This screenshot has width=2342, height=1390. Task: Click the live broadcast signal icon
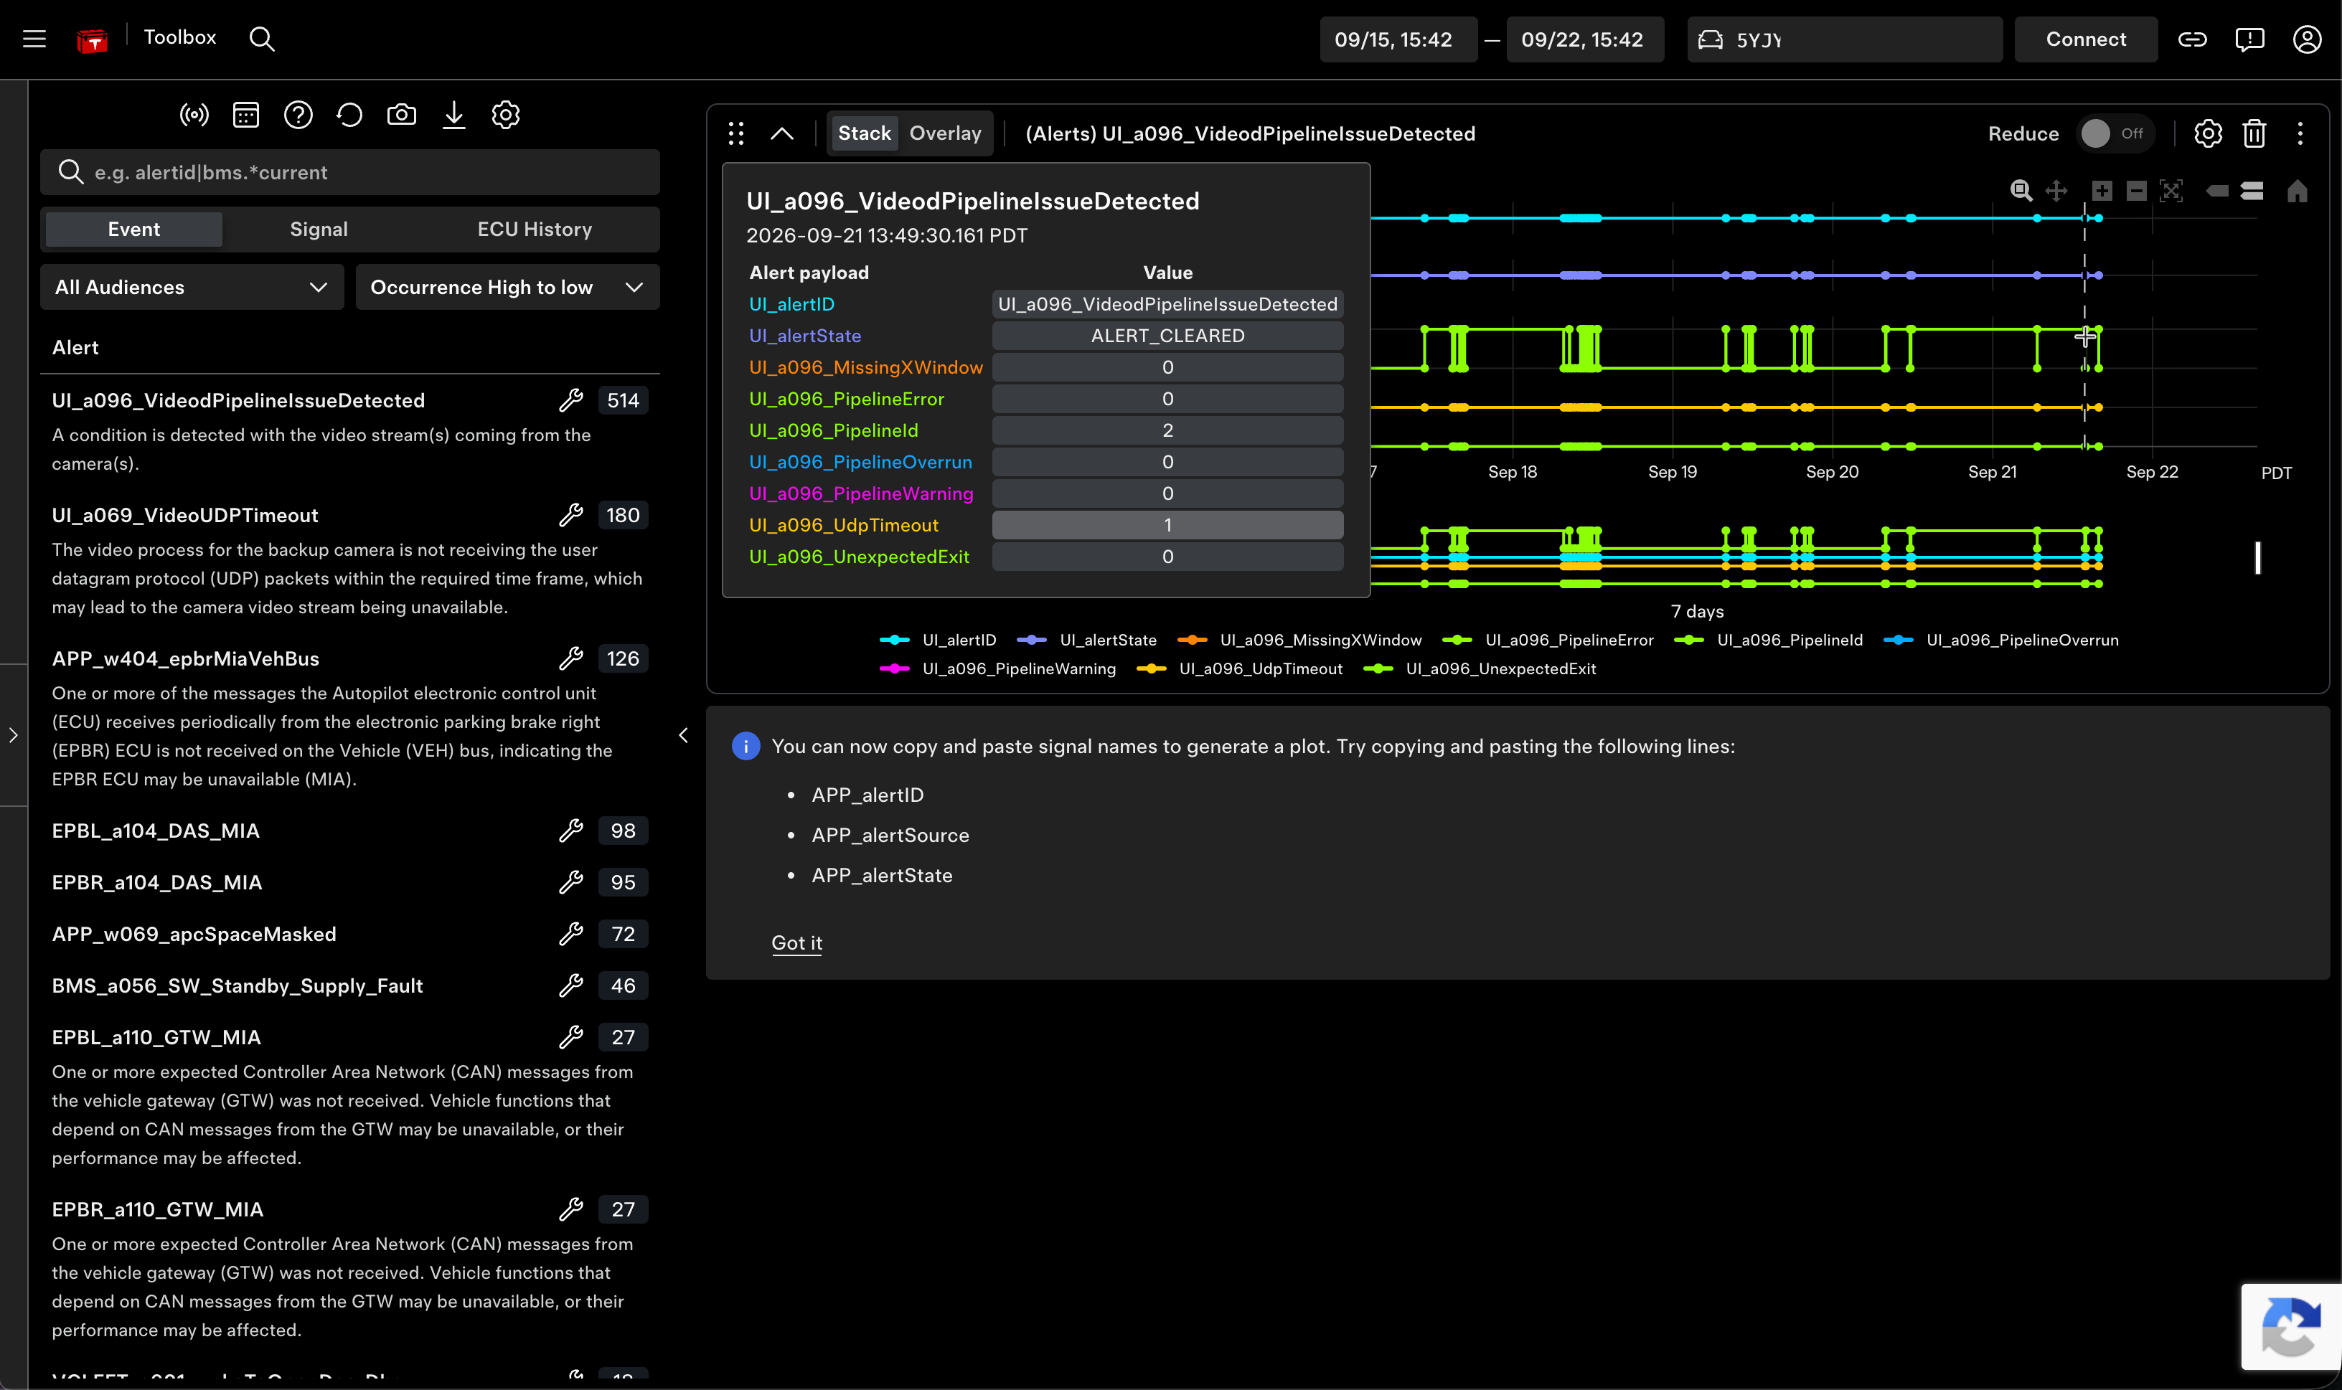pos(194,115)
